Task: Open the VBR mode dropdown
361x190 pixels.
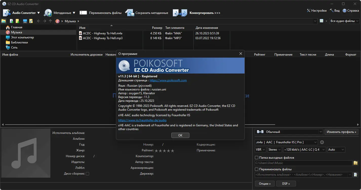Action: point(260,150)
